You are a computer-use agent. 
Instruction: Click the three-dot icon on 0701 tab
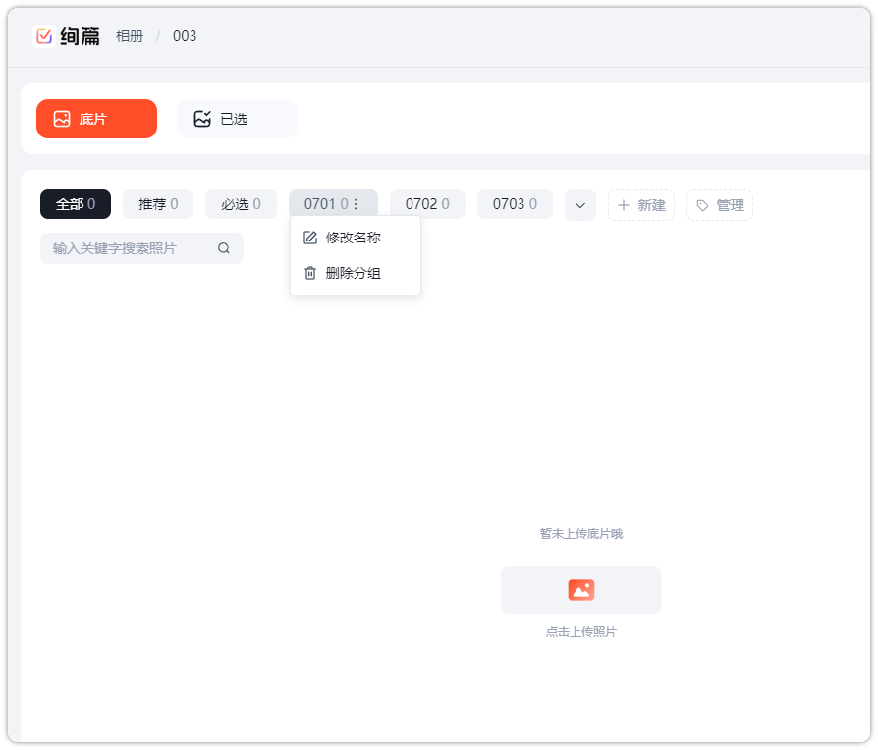[x=356, y=205]
